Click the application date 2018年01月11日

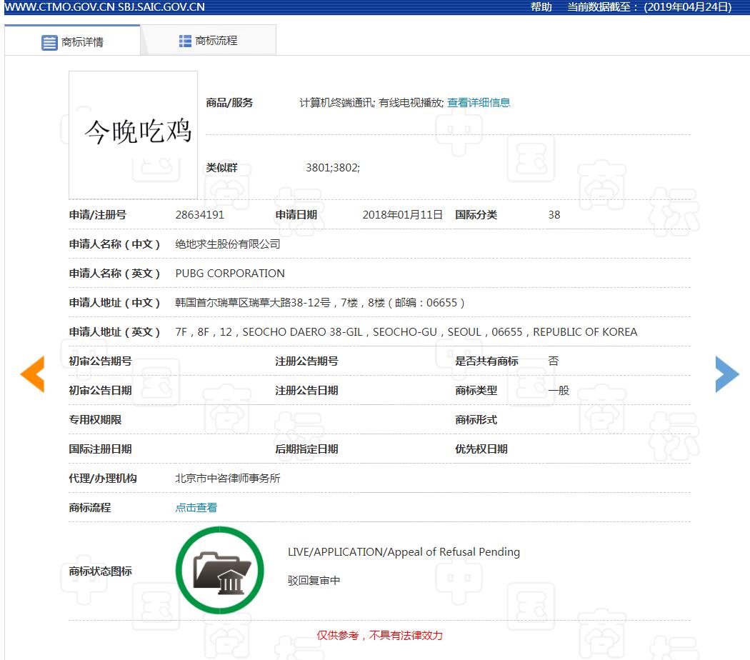403,215
